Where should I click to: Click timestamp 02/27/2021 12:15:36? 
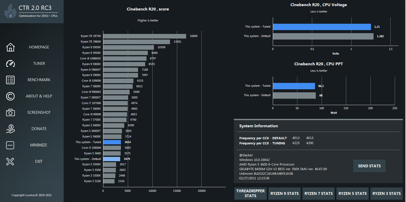click(254, 178)
